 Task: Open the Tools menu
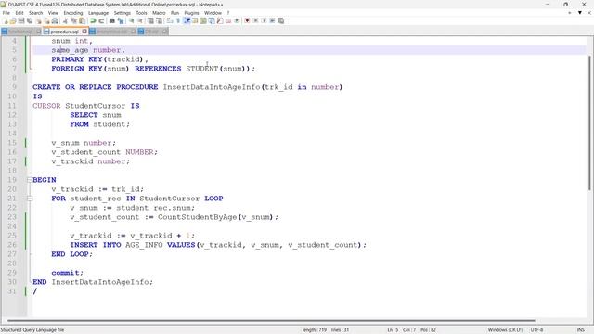pos(141,13)
